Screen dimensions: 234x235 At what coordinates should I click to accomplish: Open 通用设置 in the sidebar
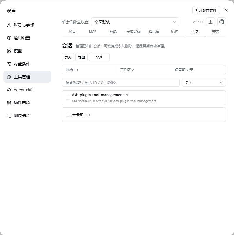click(27, 38)
